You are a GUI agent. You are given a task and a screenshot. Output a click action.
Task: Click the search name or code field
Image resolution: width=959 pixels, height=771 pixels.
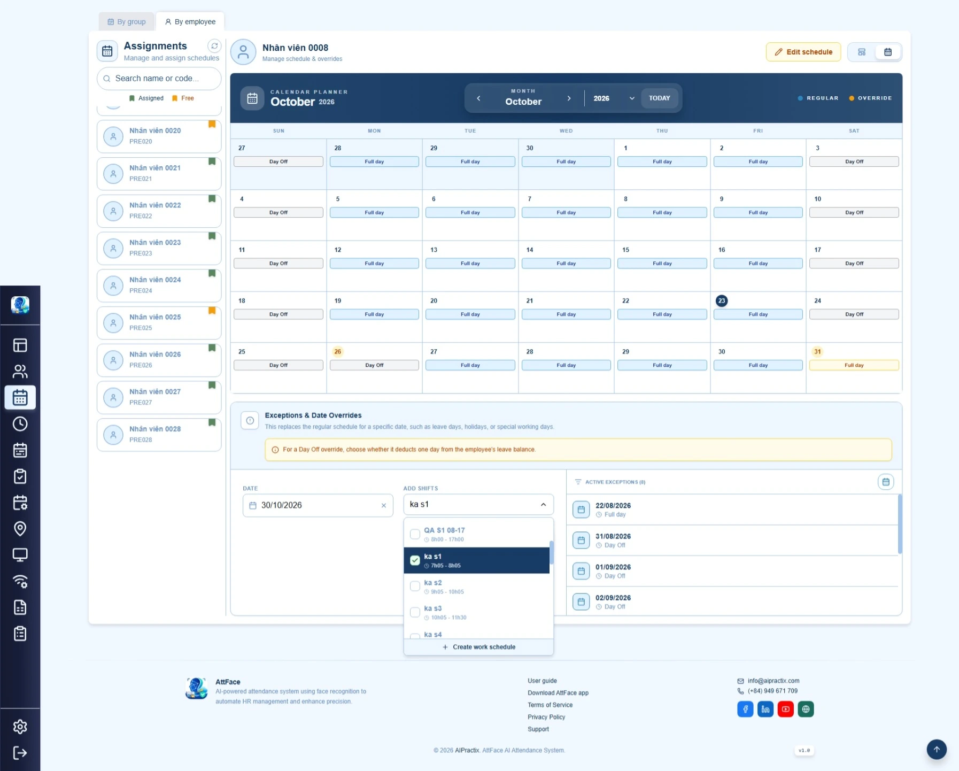pyautogui.click(x=159, y=79)
